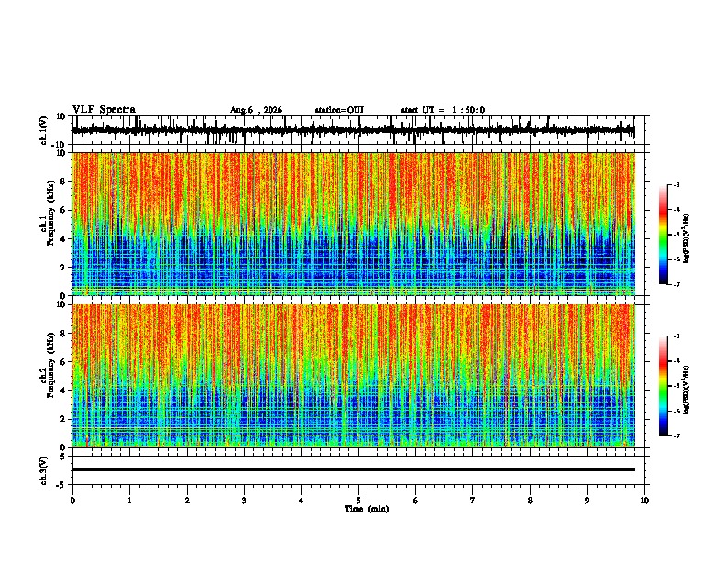Click the '-3' label on ch.2 color bar
The width and height of the screenshot is (726, 561).
pos(676,336)
